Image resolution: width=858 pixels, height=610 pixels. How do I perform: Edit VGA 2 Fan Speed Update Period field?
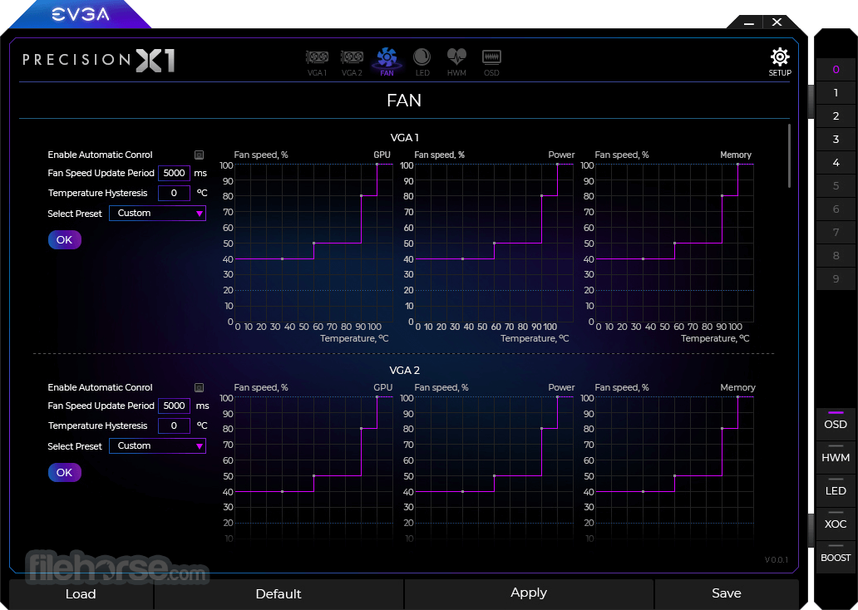[174, 406]
